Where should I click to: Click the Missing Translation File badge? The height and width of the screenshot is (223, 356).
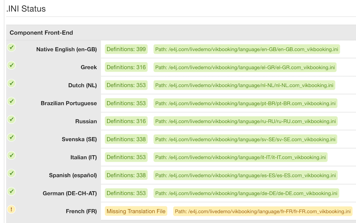point(136,211)
